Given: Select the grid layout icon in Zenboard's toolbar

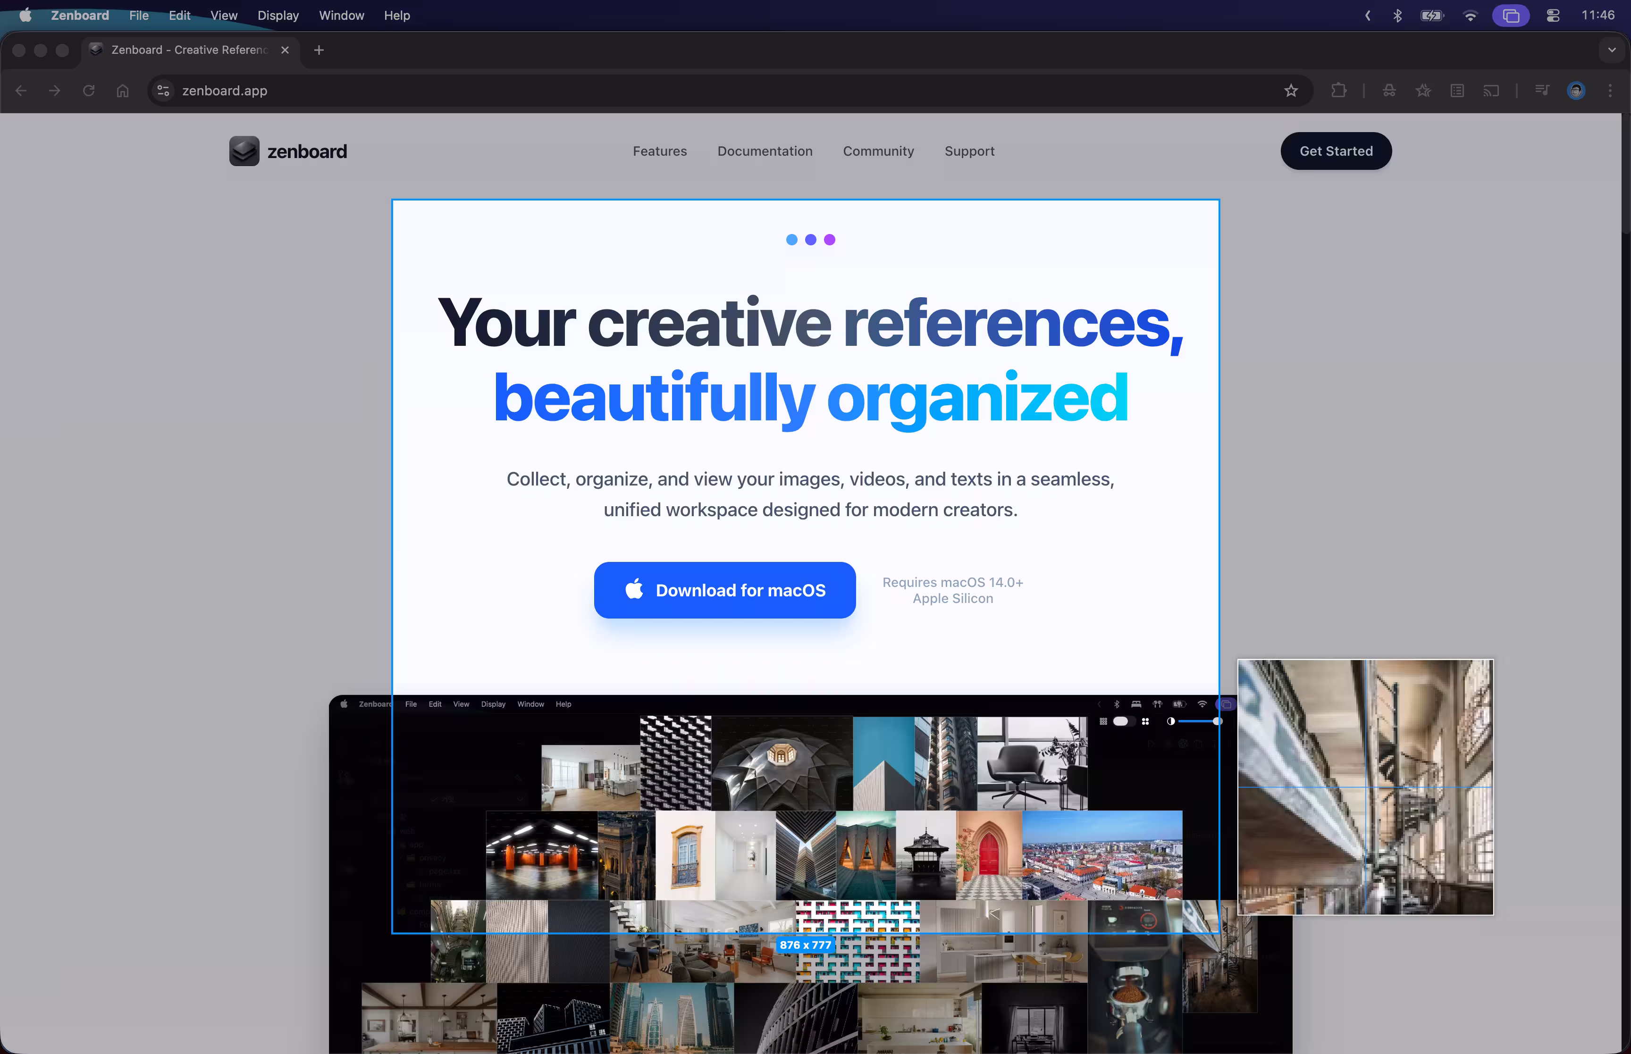Looking at the screenshot, I should 1104,721.
